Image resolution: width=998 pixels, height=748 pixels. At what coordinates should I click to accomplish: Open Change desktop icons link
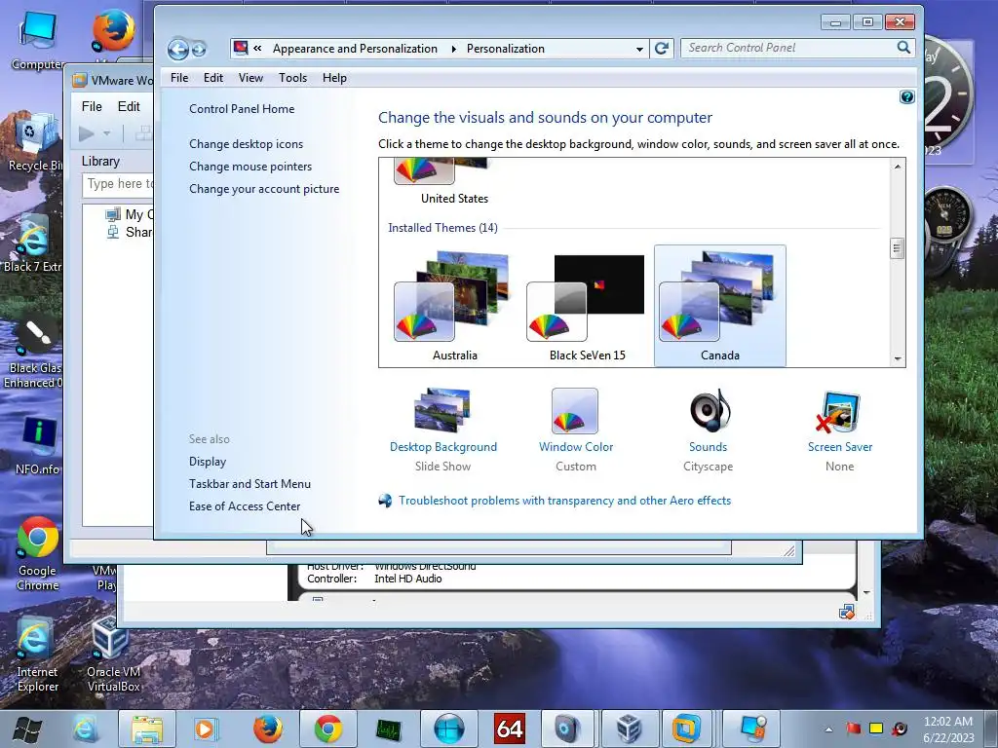pyautogui.click(x=246, y=144)
